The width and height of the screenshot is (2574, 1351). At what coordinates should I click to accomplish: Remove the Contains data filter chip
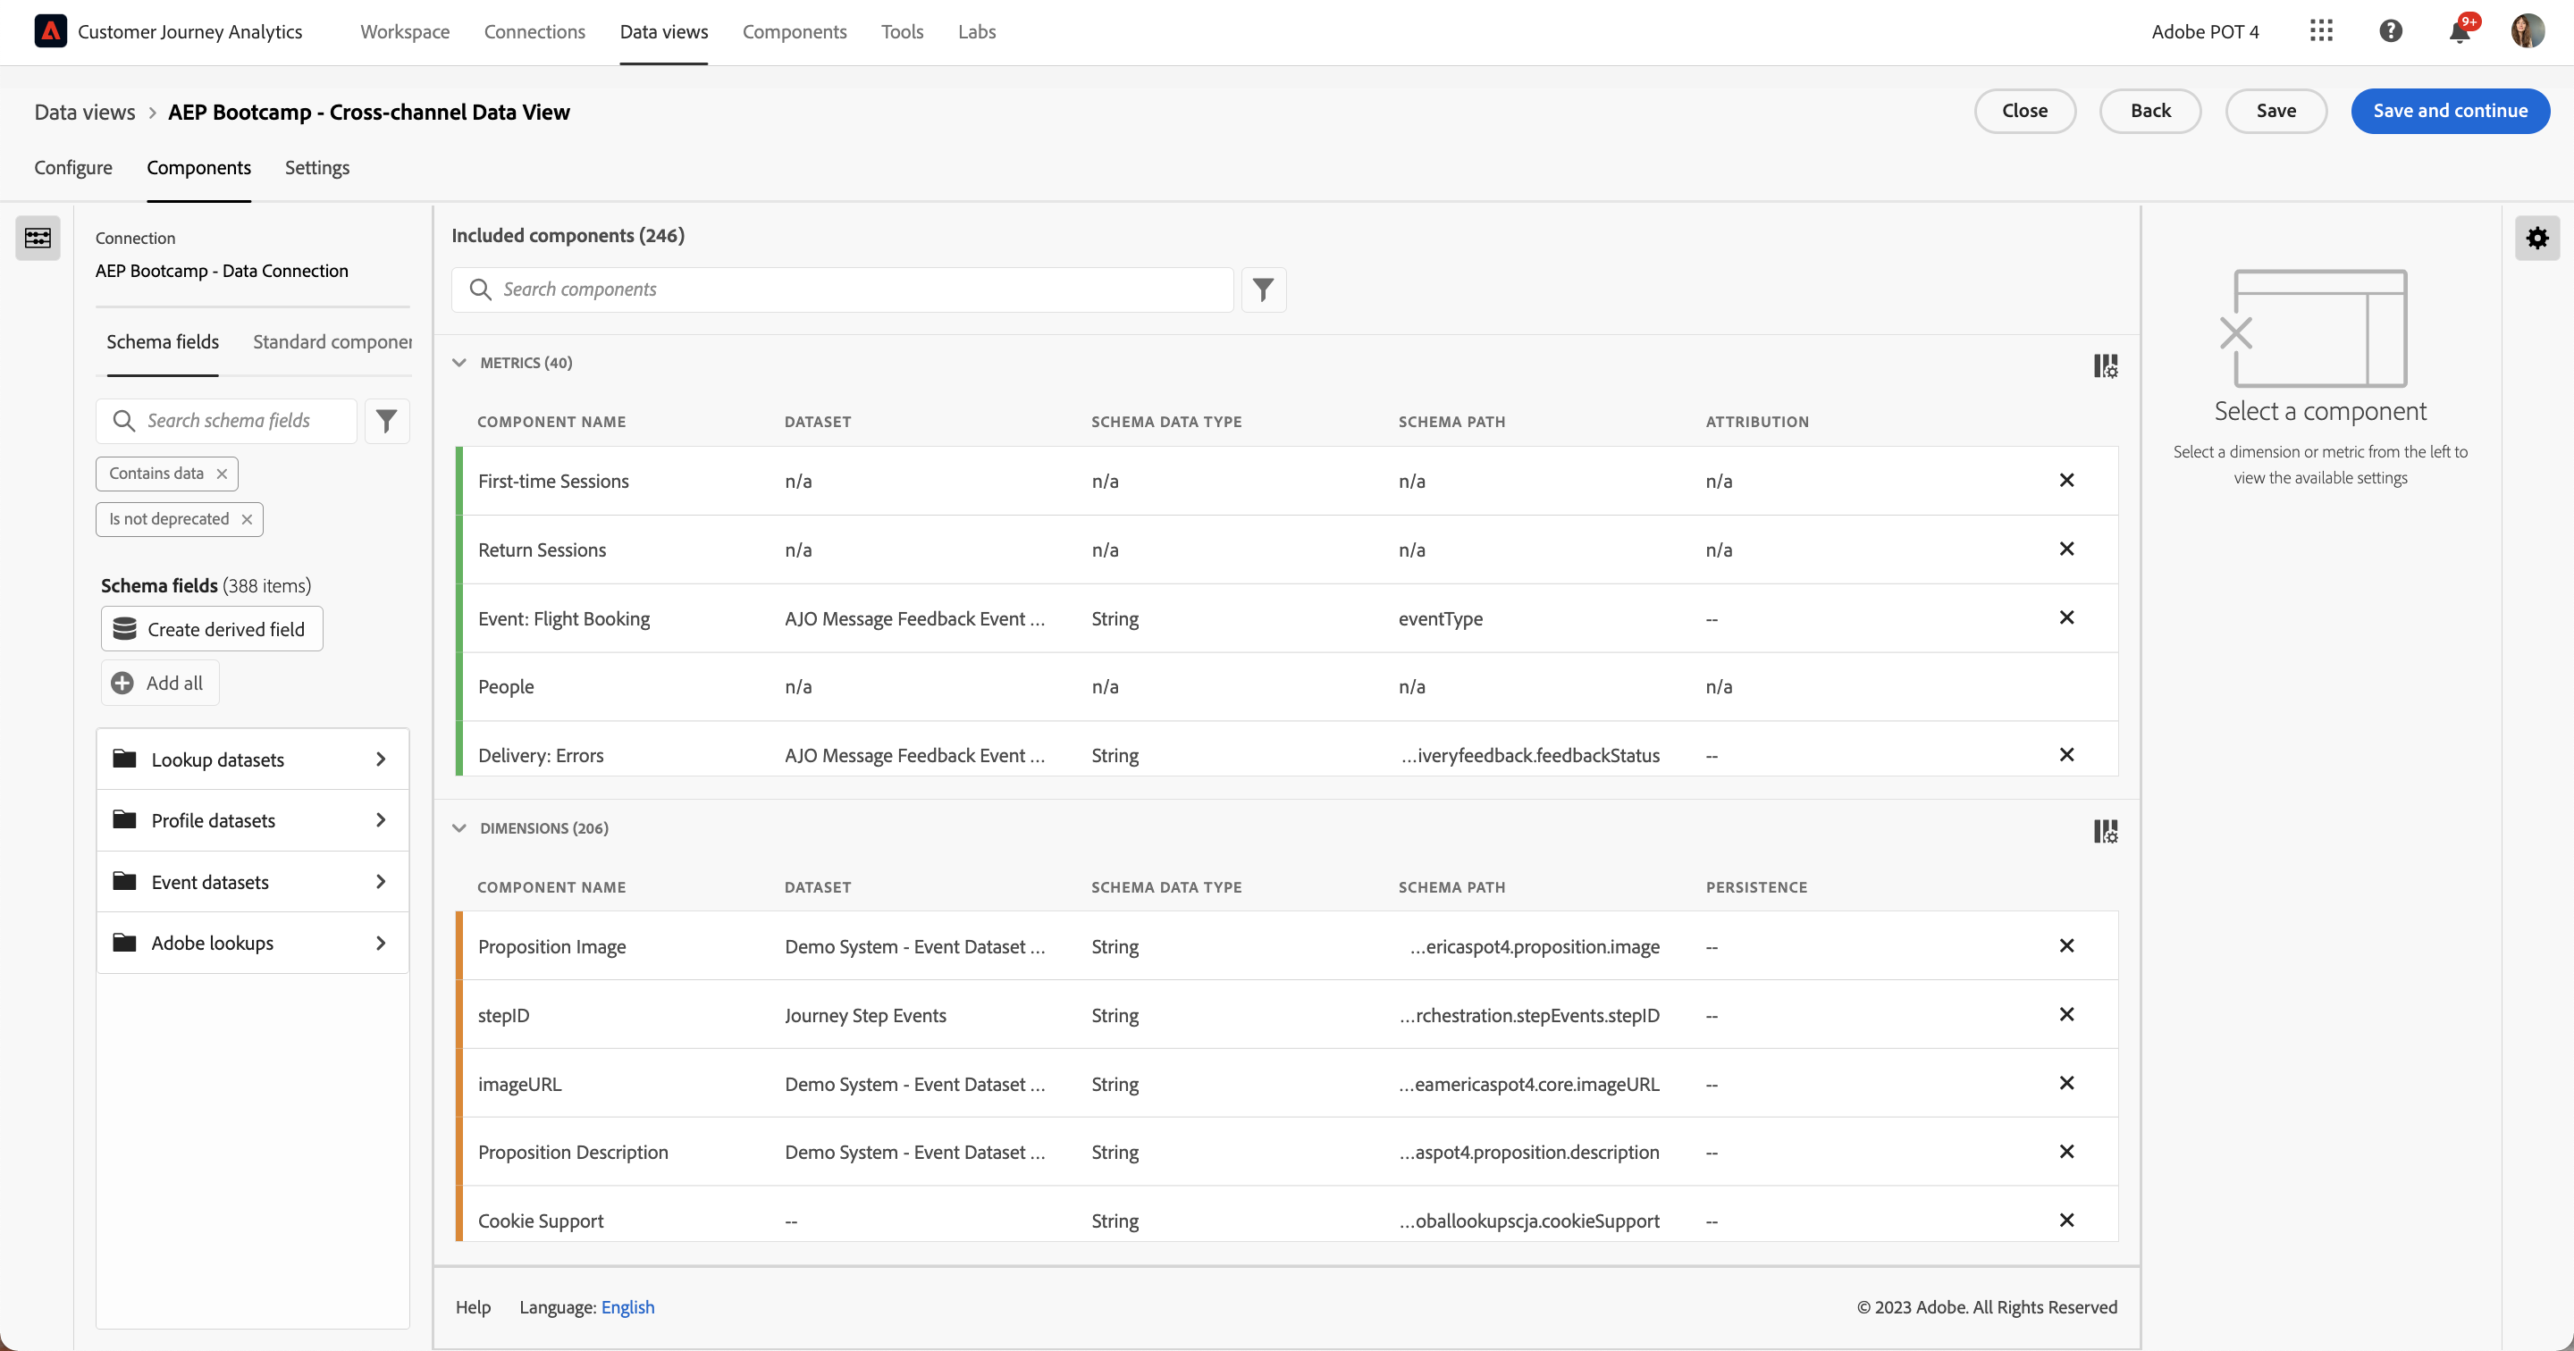[x=222, y=474]
